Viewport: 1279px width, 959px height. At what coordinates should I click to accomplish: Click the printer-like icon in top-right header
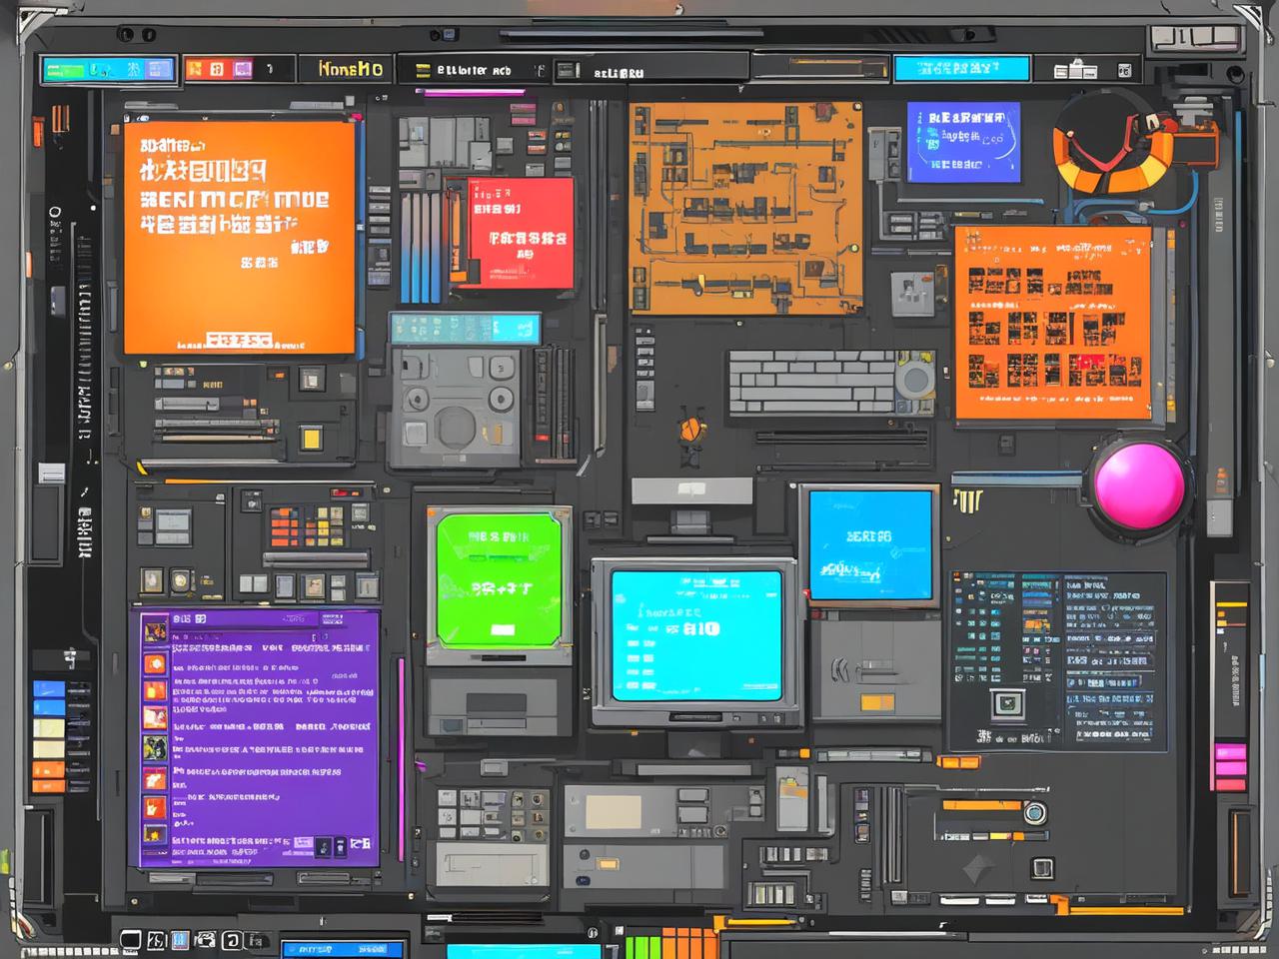[1075, 69]
